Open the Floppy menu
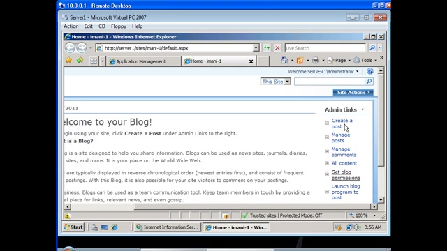This screenshot has width=447, height=251. click(119, 26)
